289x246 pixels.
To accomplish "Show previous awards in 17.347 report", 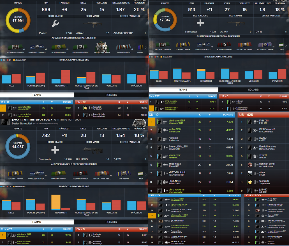I will (151, 45).
